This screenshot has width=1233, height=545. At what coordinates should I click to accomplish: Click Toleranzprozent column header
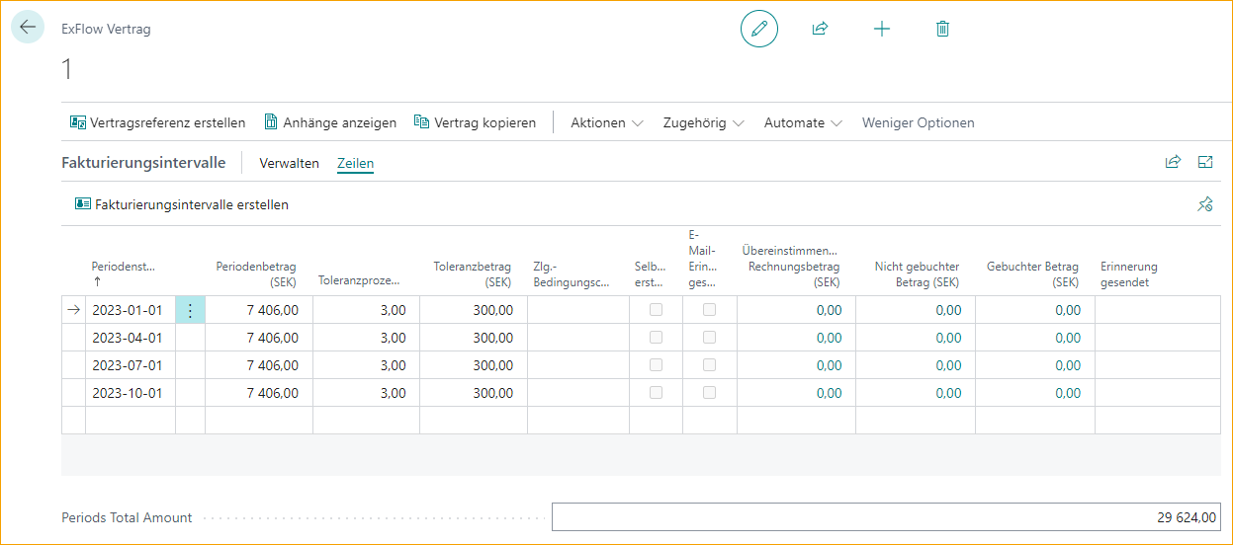click(361, 281)
